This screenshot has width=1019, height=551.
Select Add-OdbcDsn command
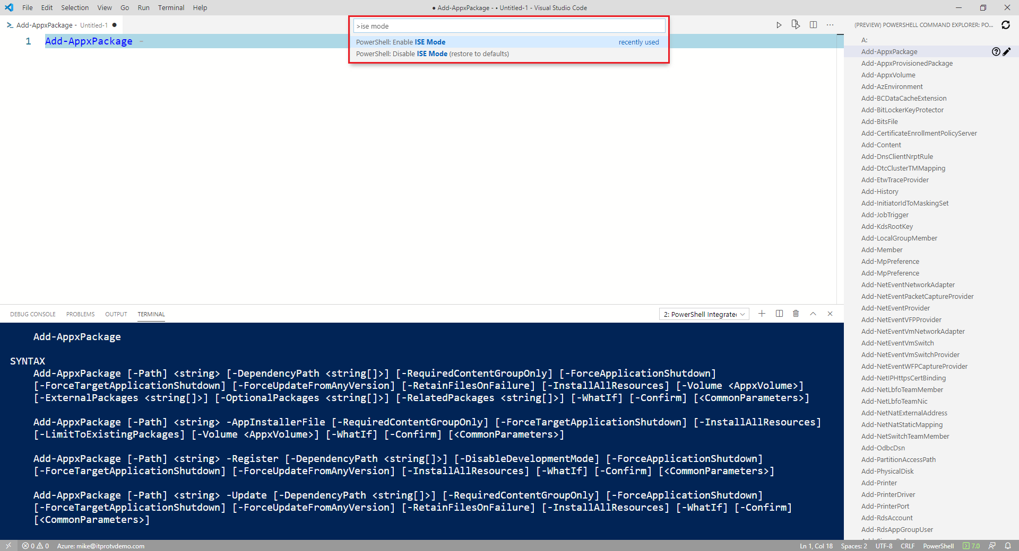[883, 448]
